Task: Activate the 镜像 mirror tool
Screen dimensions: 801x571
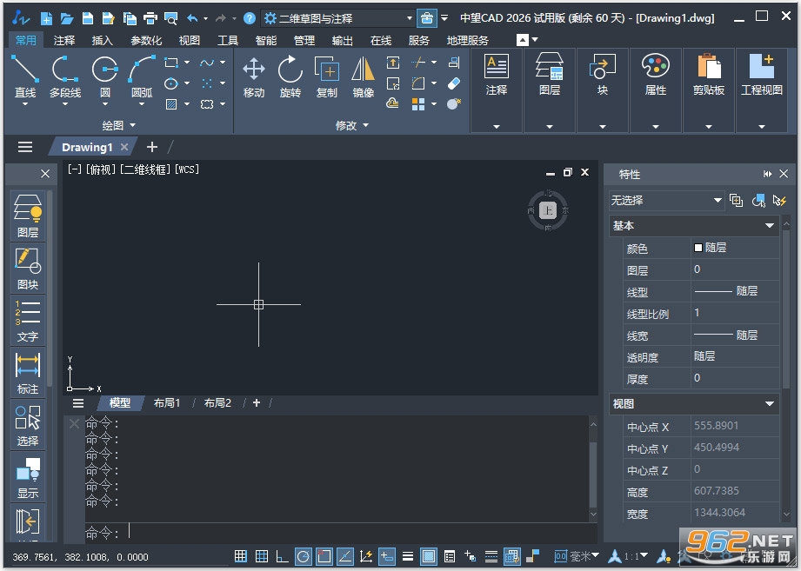Action: [364, 76]
